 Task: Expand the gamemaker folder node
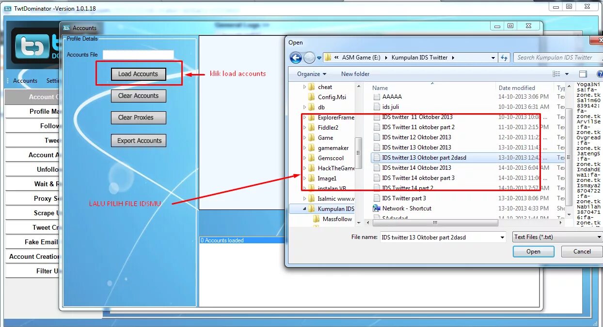click(x=304, y=148)
